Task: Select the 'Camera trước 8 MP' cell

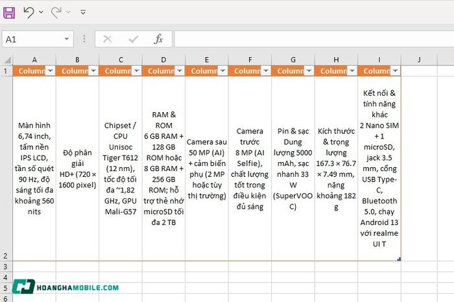Action: click(x=250, y=168)
